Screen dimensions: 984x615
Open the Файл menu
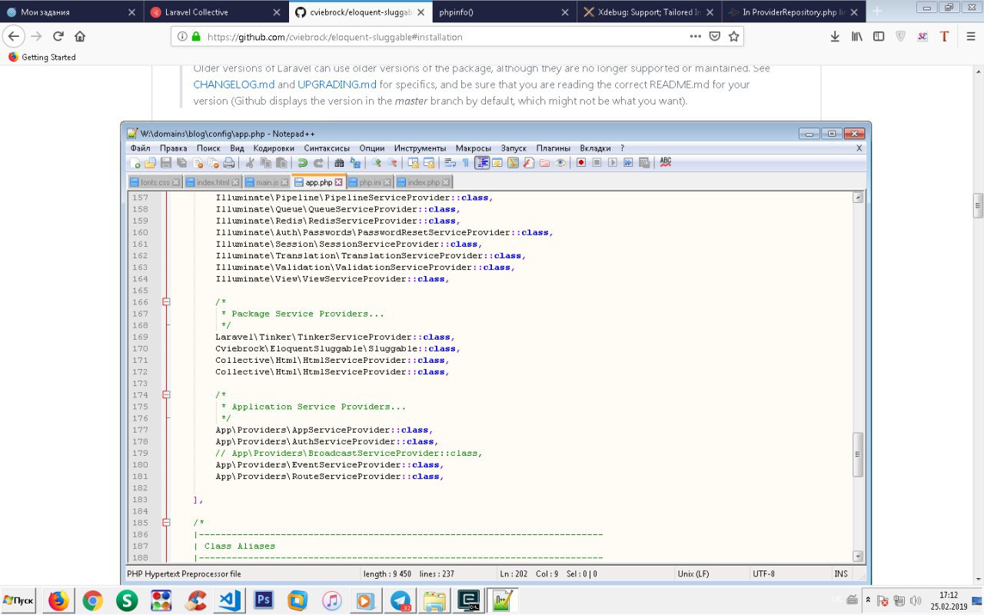coord(140,148)
